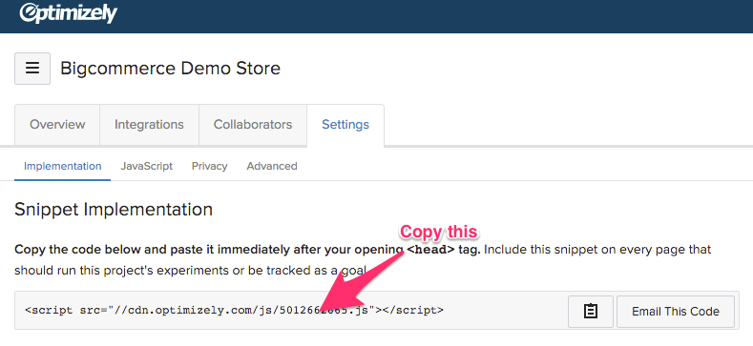The width and height of the screenshot is (753, 346).
Task: Click the Bigcommerce Demo Store project title
Action: pos(170,68)
